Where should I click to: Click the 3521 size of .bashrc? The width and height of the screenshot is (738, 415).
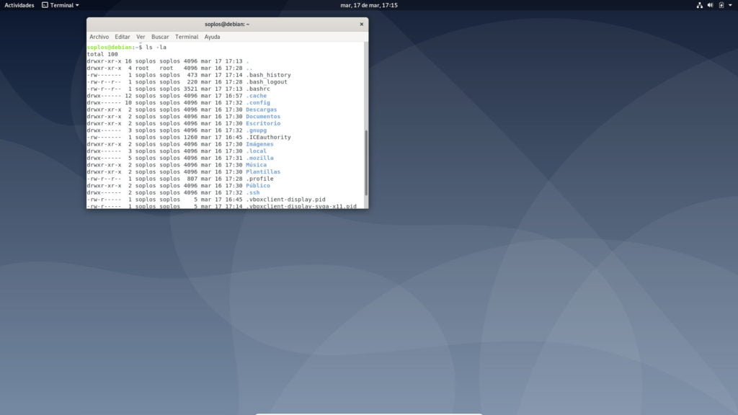point(190,89)
